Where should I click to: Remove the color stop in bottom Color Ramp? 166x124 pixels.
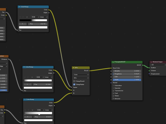(28, 110)
